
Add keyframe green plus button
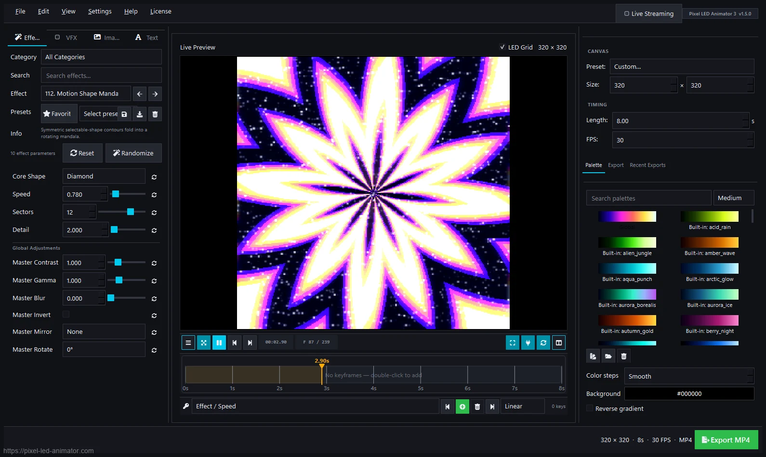click(x=462, y=406)
